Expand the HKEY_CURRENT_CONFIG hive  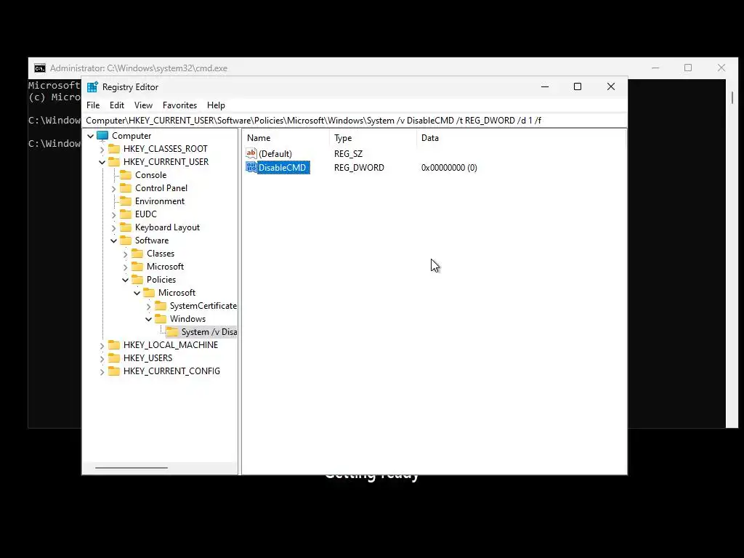click(102, 372)
